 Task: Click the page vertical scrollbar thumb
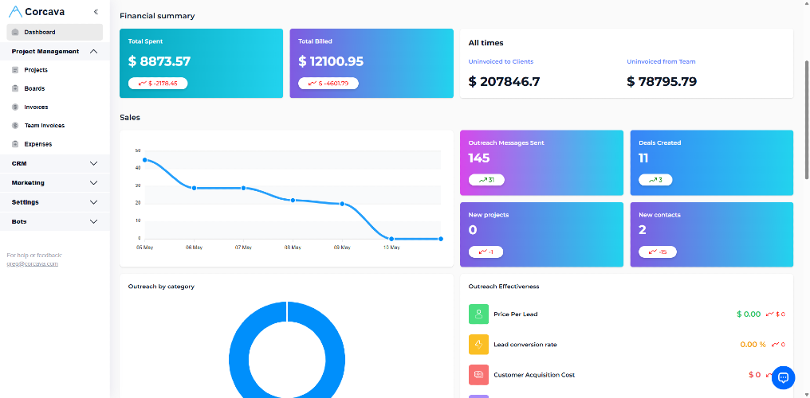pyautogui.click(x=807, y=119)
